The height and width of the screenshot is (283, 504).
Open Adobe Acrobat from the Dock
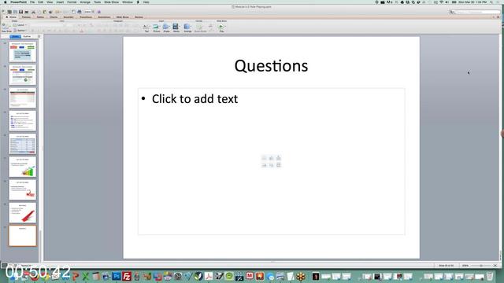click(209, 276)
